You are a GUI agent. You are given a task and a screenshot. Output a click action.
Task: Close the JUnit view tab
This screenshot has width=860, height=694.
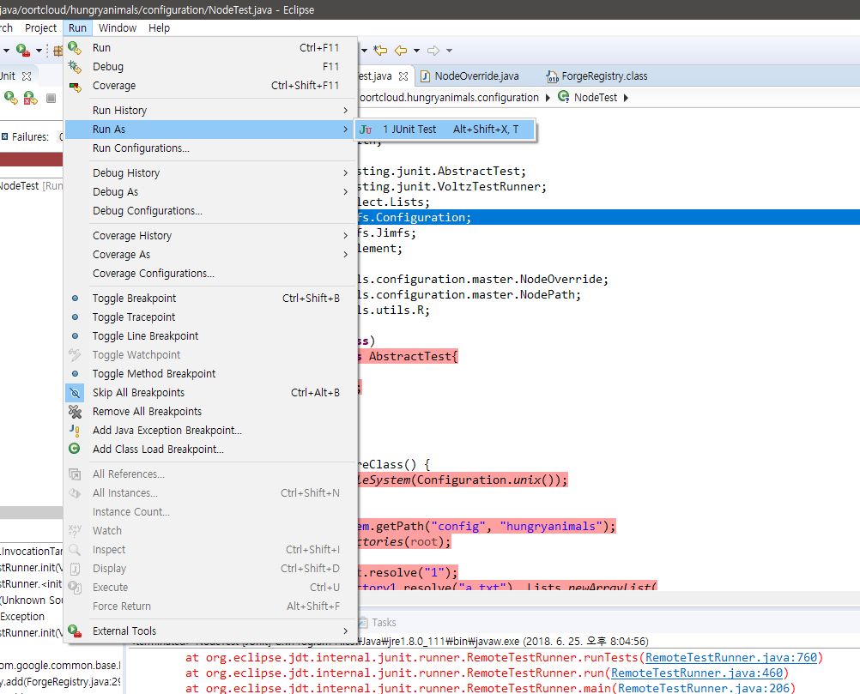point(27,76)
